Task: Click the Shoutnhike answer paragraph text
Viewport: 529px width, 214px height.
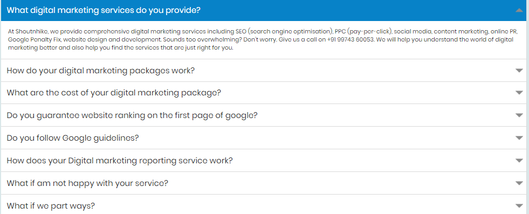Action: (x=263, y=39)
